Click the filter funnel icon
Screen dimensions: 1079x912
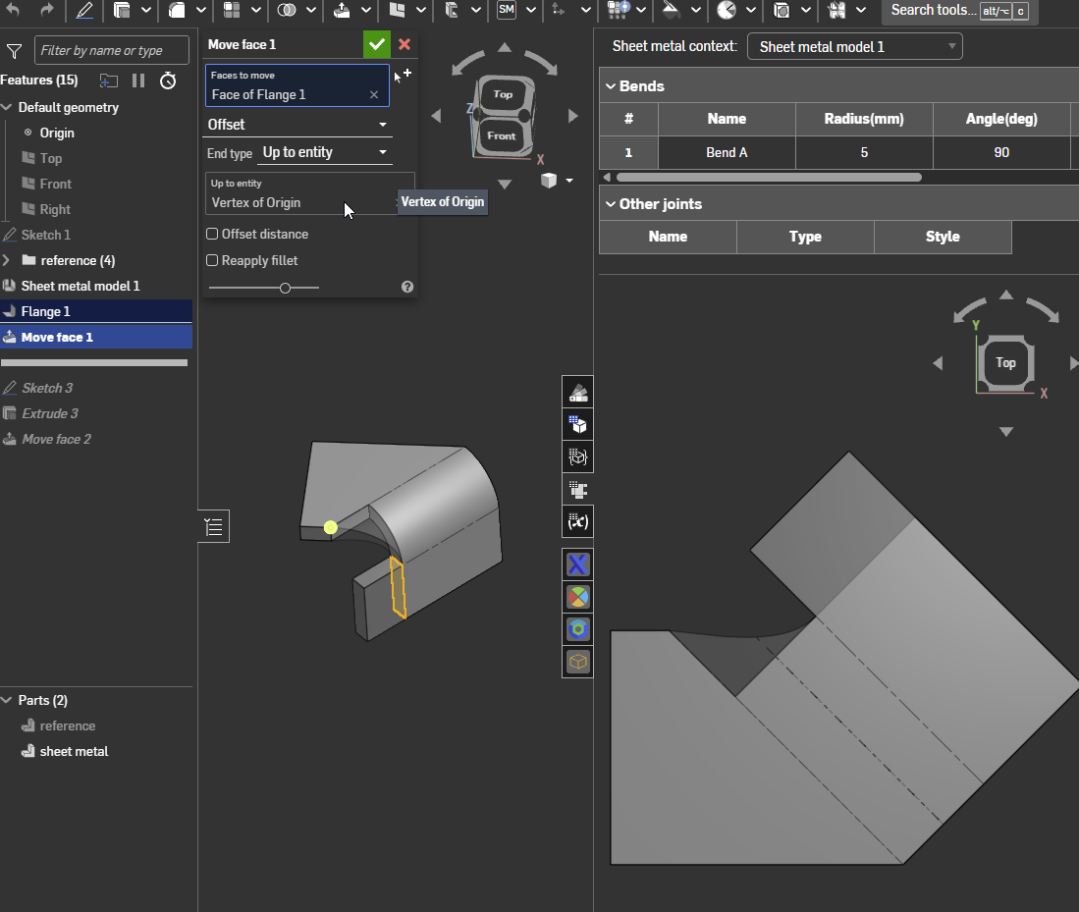14,51
